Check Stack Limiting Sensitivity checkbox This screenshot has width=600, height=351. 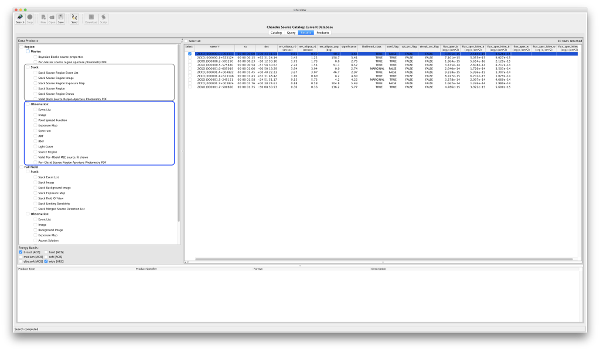pyautogui.click(x=35, y=204)
